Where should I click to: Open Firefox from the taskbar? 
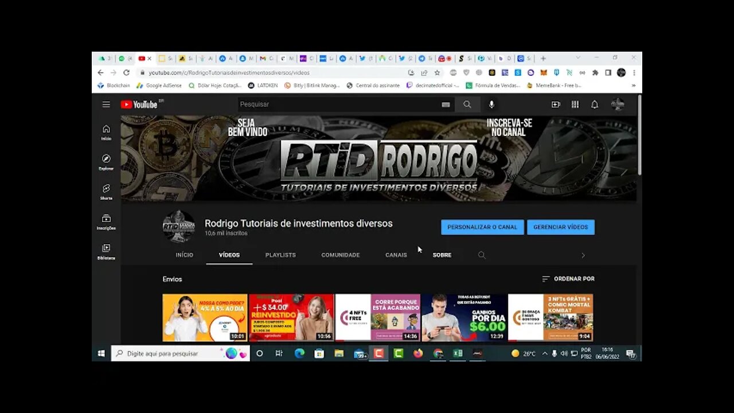tap(418, 353)
